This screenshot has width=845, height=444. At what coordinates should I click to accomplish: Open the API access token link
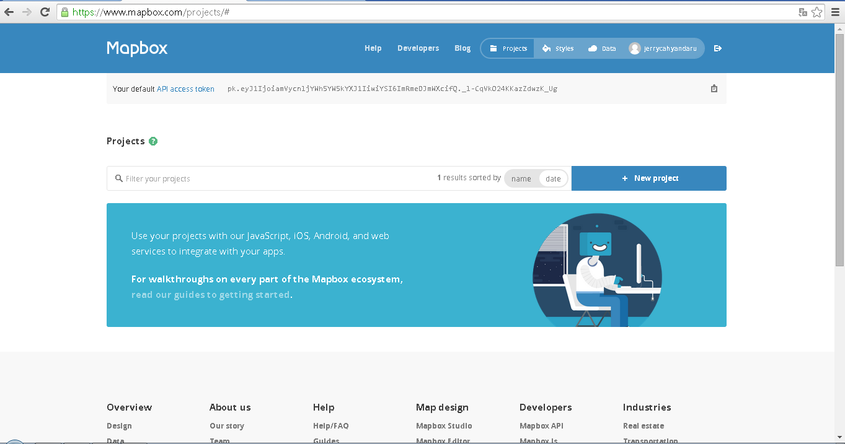click(x=185, y=89)
